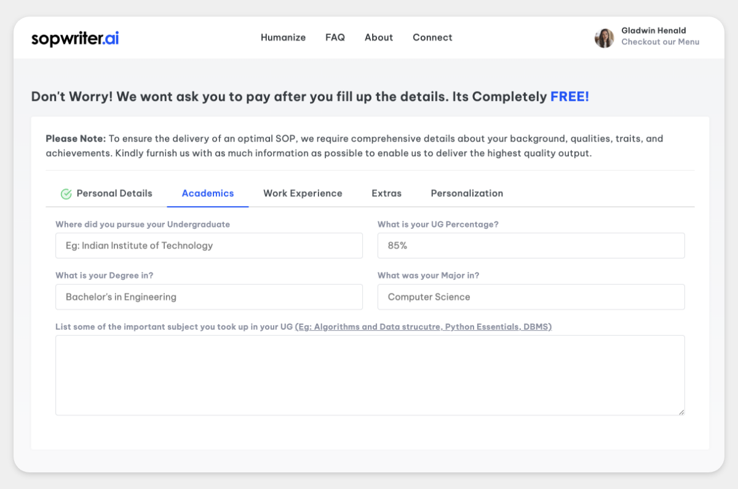Go to the Personalization tab
The image size is (738, 489).
pos(467,193)
